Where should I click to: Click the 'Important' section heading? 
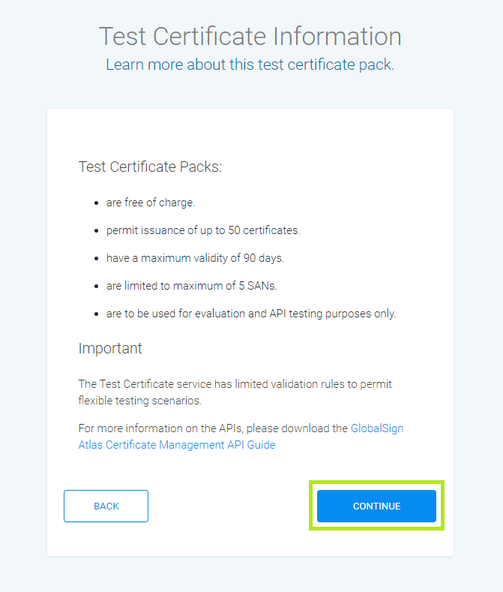(110, 349)
